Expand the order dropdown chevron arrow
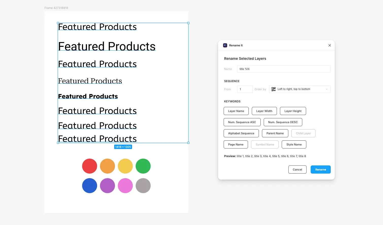This screenshot has width=383, height=225. [x=327, y=89]
